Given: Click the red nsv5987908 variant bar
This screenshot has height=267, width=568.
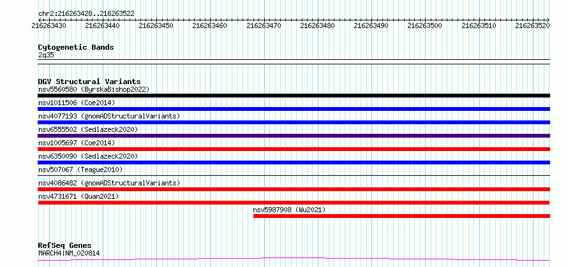Looking at the screenshot, I should pos(401,216).
